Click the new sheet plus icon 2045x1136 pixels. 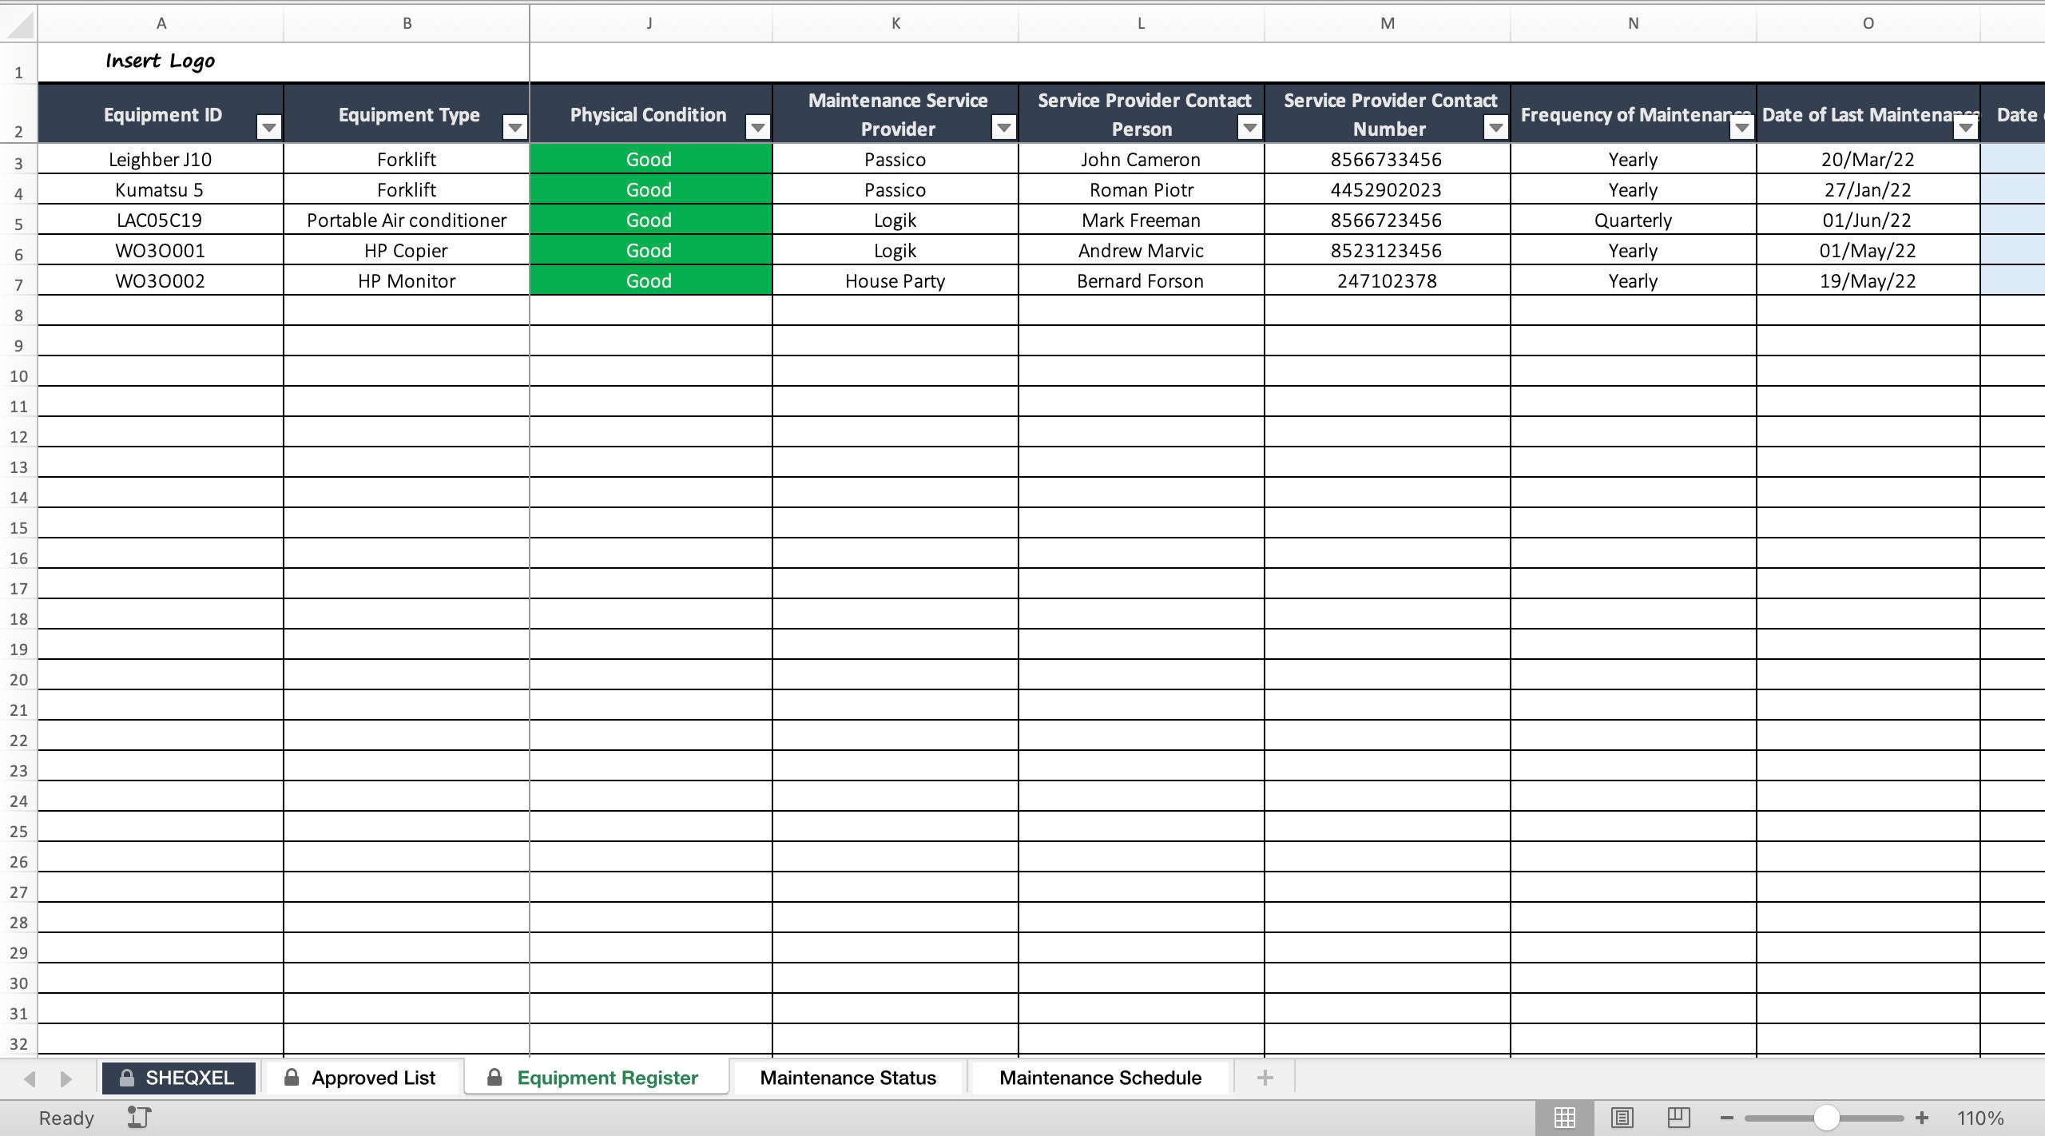pos(1265,1077)
